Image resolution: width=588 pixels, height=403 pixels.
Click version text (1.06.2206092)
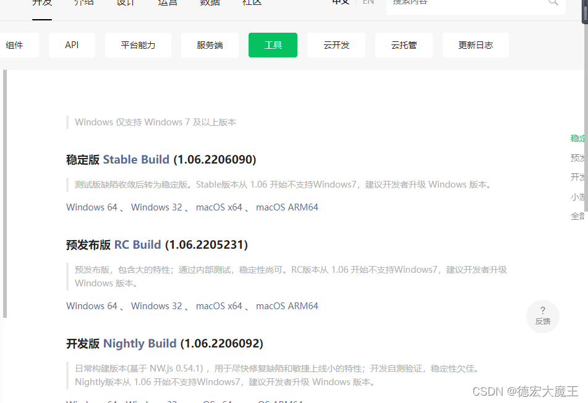tap(222, 344)
